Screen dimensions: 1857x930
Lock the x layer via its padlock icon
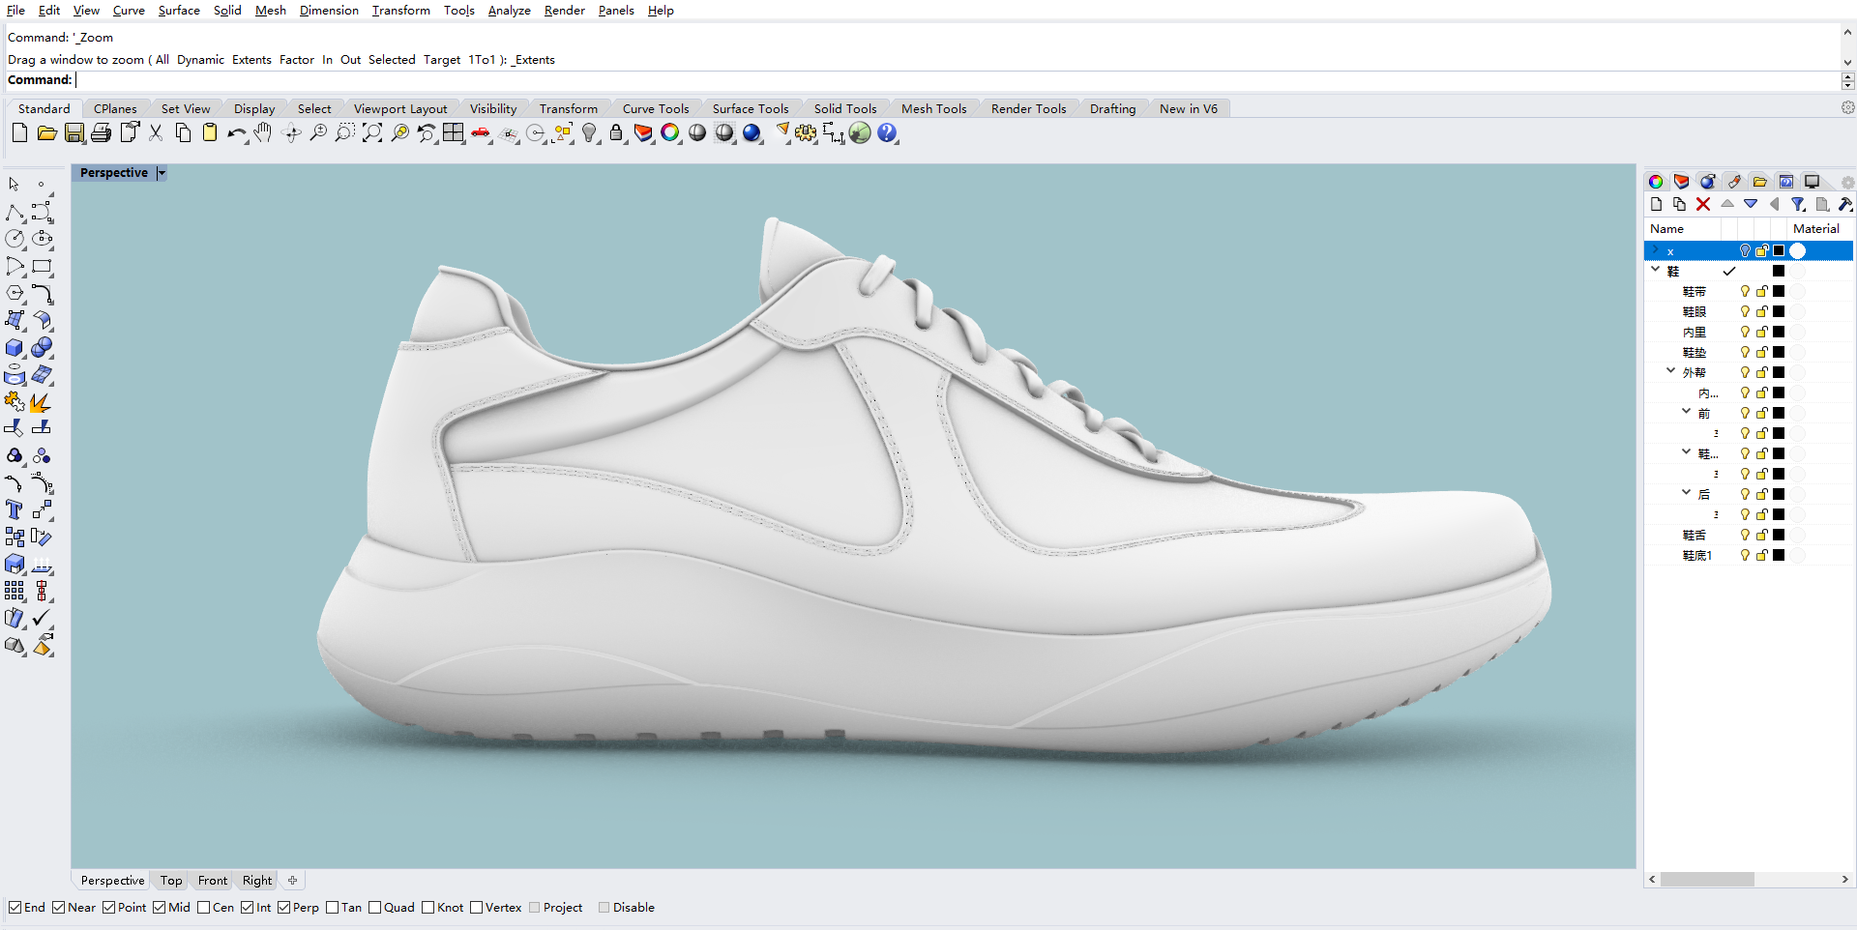(x=1761, y=250)
